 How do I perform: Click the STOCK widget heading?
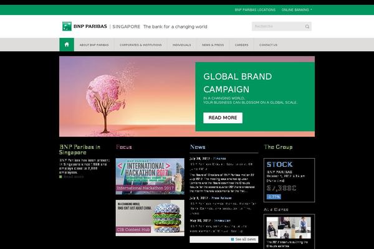point(279,164)
